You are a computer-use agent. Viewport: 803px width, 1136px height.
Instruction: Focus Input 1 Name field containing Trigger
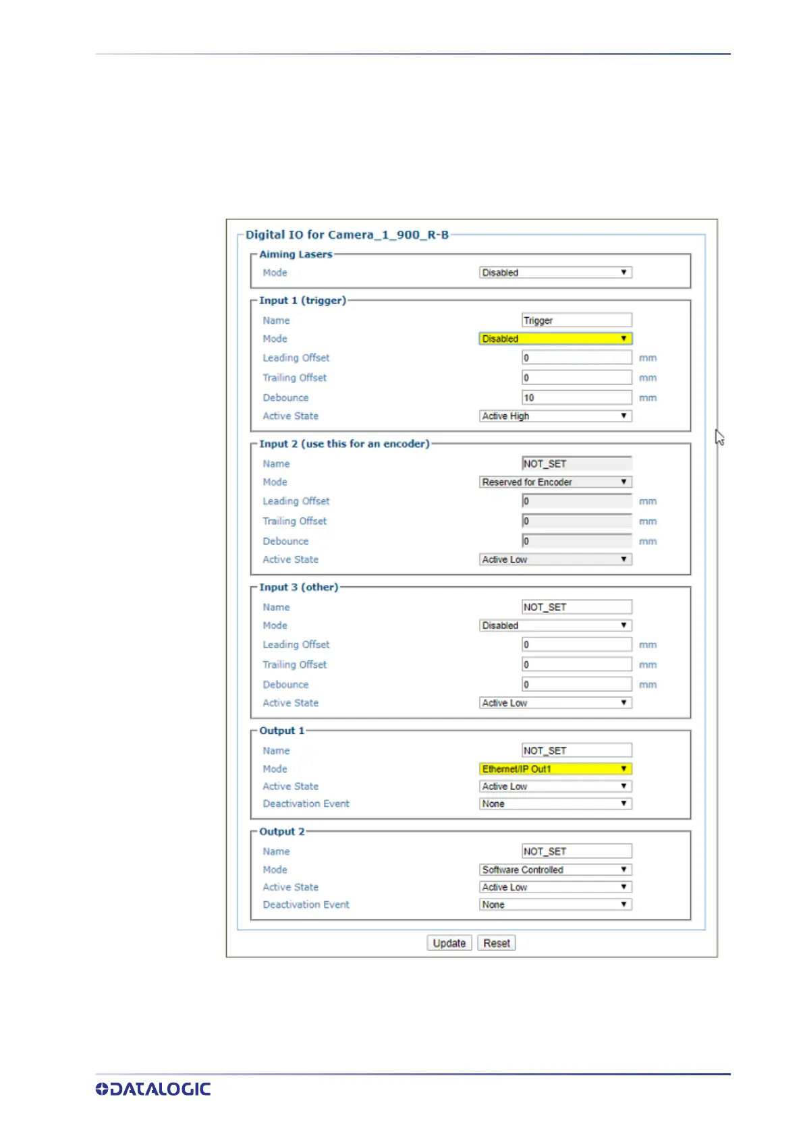point(577,320)
